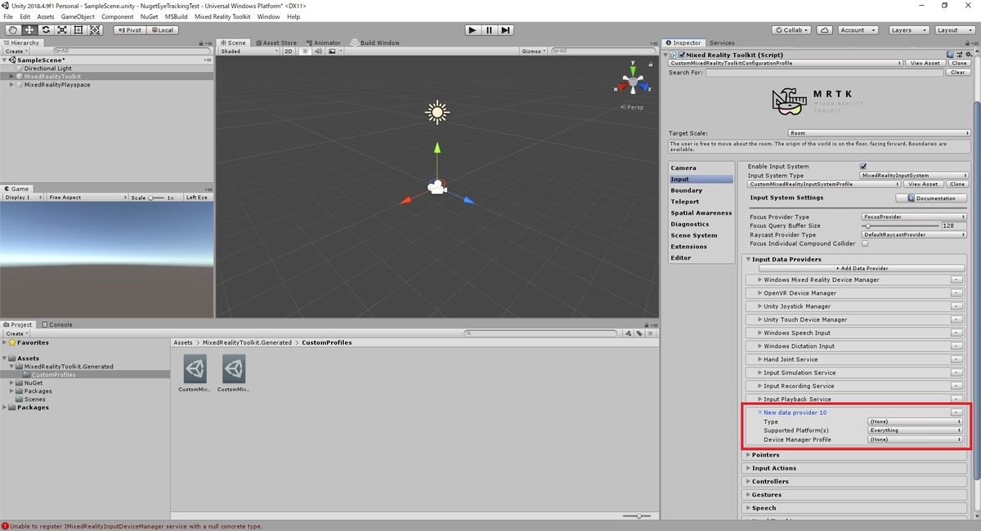Open the Mixed Reality Toolkit menu
Screen dimensions: 981x531
point(222,16)
